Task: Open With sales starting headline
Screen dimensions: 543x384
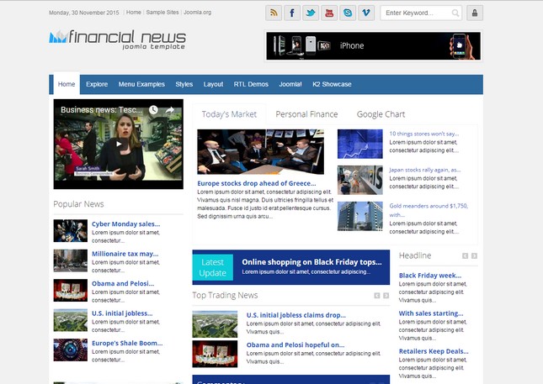Action: [x=431, y=313]
